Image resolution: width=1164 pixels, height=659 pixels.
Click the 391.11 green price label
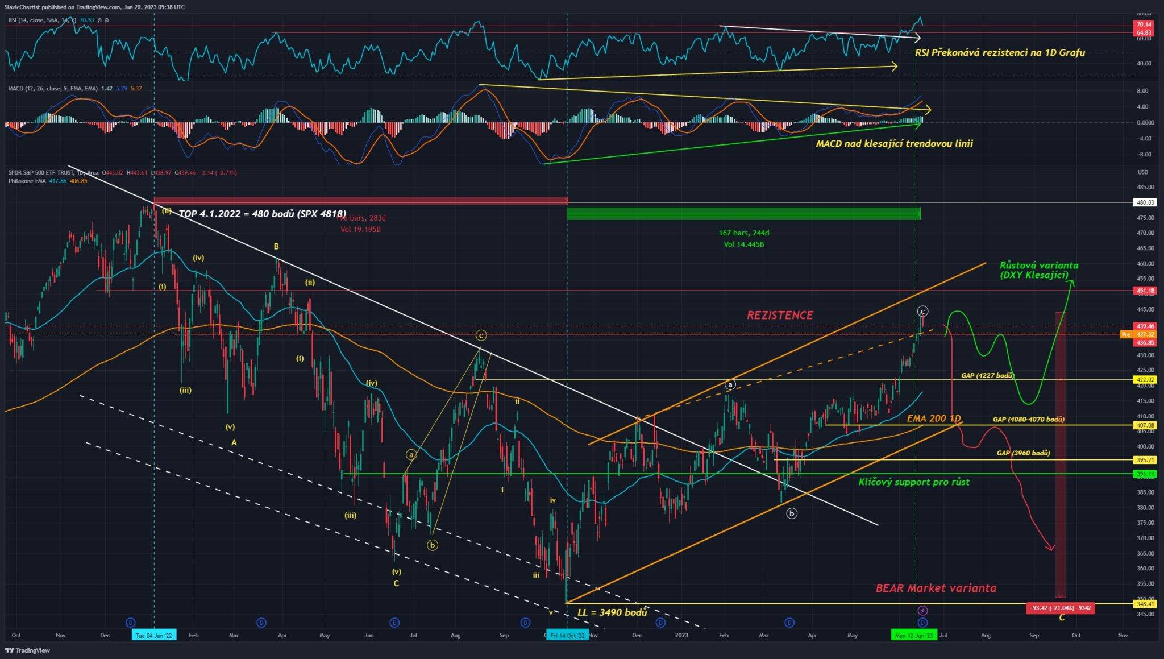pos(1145,474)
